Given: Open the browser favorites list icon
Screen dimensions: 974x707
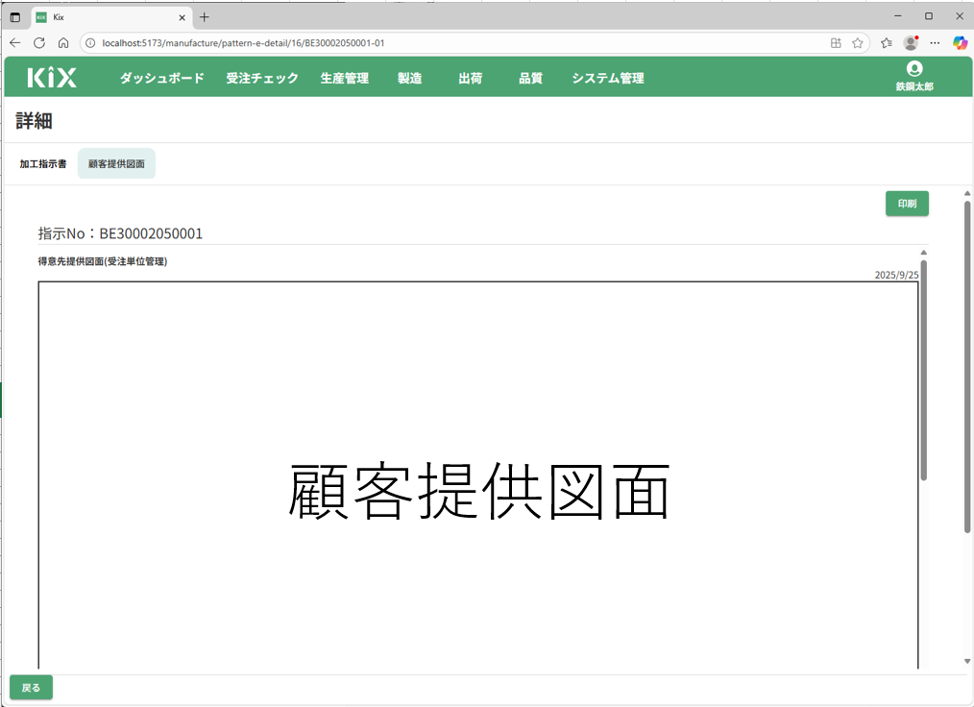Looking at the screenshot, I should (887, 43).
